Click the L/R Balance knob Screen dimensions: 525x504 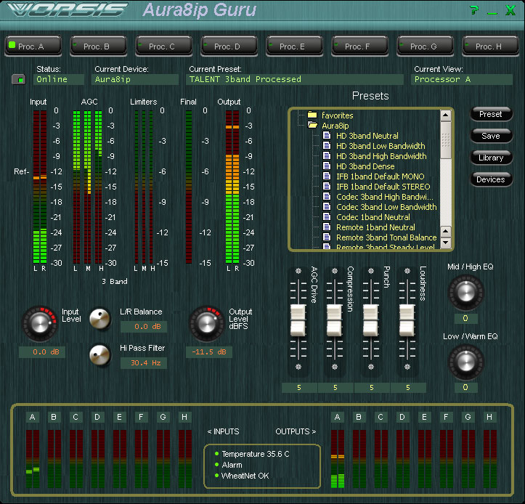click(99, 318)
